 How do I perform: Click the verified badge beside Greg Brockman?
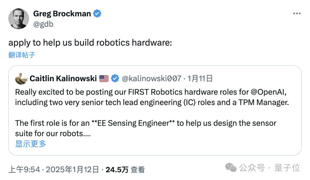tap(98, 13)
